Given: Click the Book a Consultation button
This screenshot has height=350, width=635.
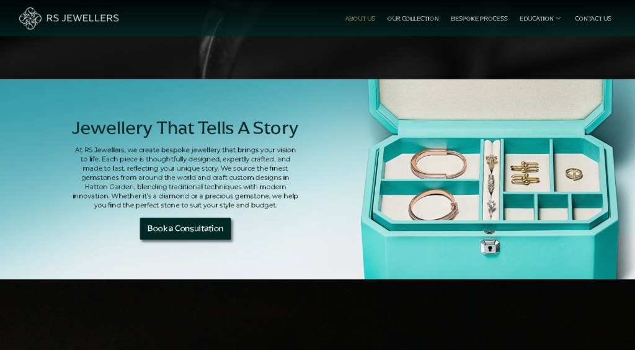Looking at the screenshot, I should coord(185,228).
